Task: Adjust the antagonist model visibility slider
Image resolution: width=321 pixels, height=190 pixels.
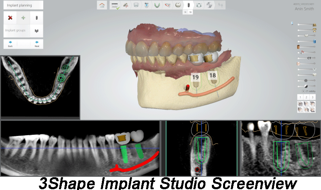Action: (x=307, y=30)
